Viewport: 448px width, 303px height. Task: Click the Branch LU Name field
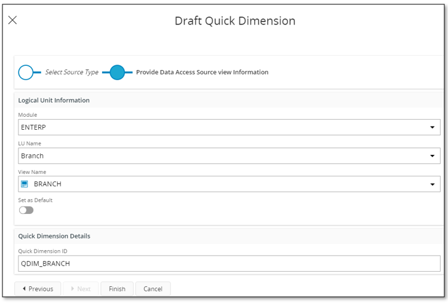tap(229, 155)
